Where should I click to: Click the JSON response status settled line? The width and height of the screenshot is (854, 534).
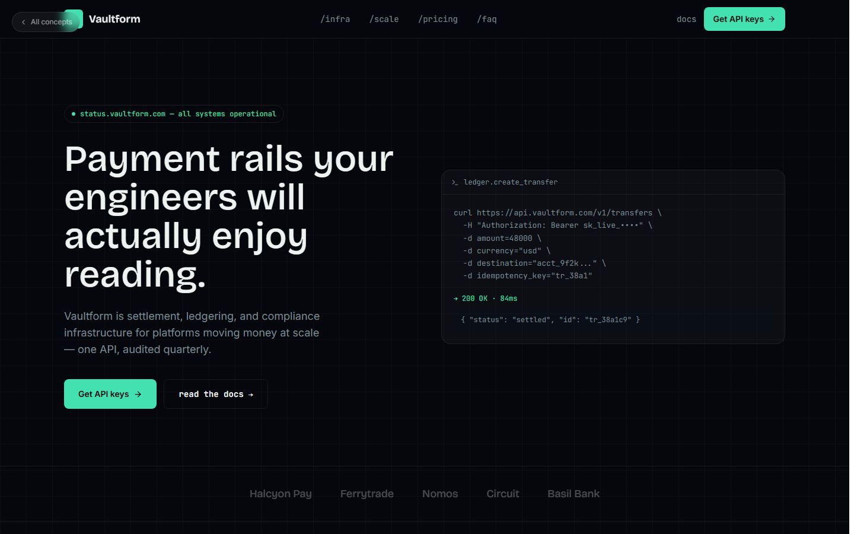coord(550,320)
